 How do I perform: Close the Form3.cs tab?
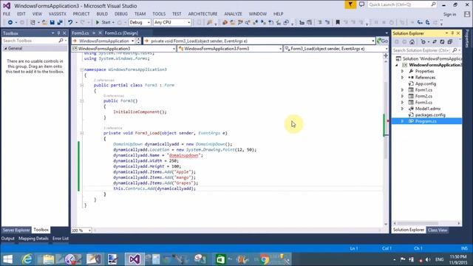(x=101, y=33)
